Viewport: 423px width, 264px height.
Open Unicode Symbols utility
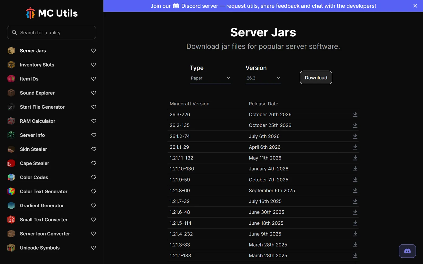[40, 248]
